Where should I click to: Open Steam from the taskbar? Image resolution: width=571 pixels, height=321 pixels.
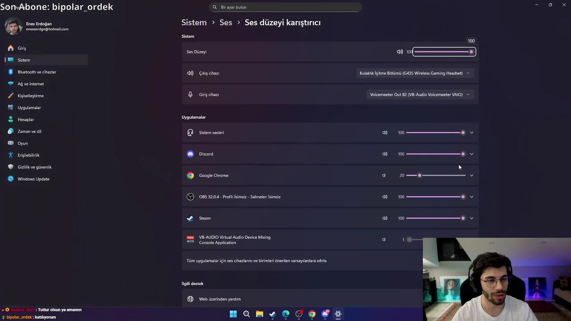pos(273,314)
